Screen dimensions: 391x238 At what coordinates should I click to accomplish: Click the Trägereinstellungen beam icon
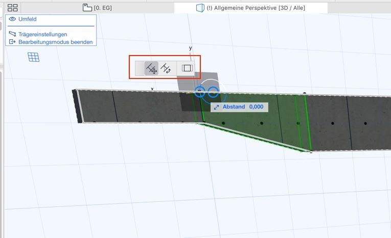click(x=12, y=34)
